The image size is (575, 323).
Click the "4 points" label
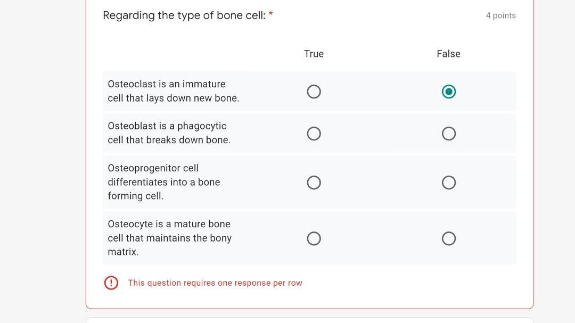pos(500,15)
